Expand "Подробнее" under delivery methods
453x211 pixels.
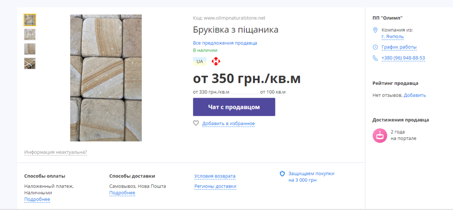tap(122, 193)
